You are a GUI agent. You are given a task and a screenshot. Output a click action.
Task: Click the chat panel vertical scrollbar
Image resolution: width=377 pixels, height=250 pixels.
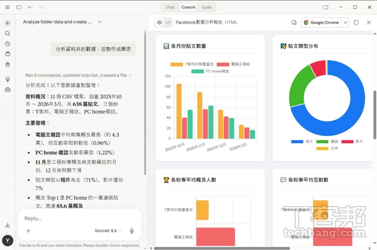145,102
